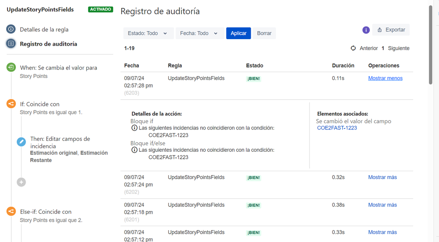The width and height of the screenshot is (439, 242).
Task: Click the Story Points es igual que 2. text
Action: (x=51, y=220)
